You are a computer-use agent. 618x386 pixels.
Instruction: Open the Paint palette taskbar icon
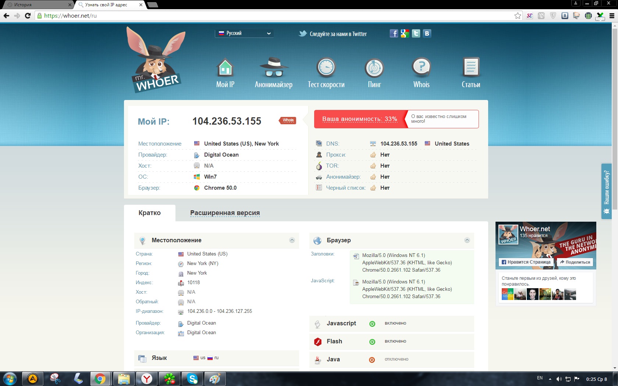[x=215, y=379]
